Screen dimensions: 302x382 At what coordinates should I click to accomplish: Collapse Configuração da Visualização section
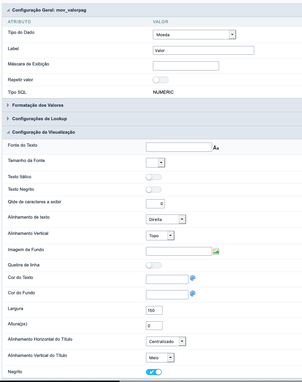44,132
